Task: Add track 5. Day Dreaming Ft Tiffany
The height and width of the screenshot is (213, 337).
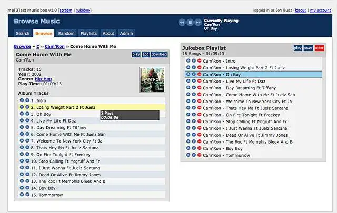Action: coord(22,127)
